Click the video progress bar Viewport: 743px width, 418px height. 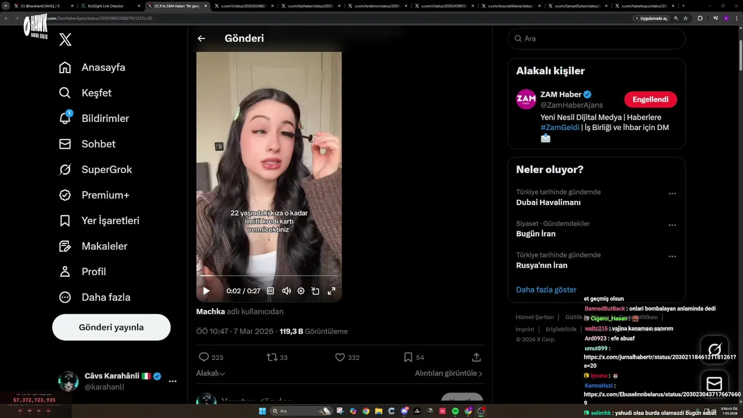269,275
